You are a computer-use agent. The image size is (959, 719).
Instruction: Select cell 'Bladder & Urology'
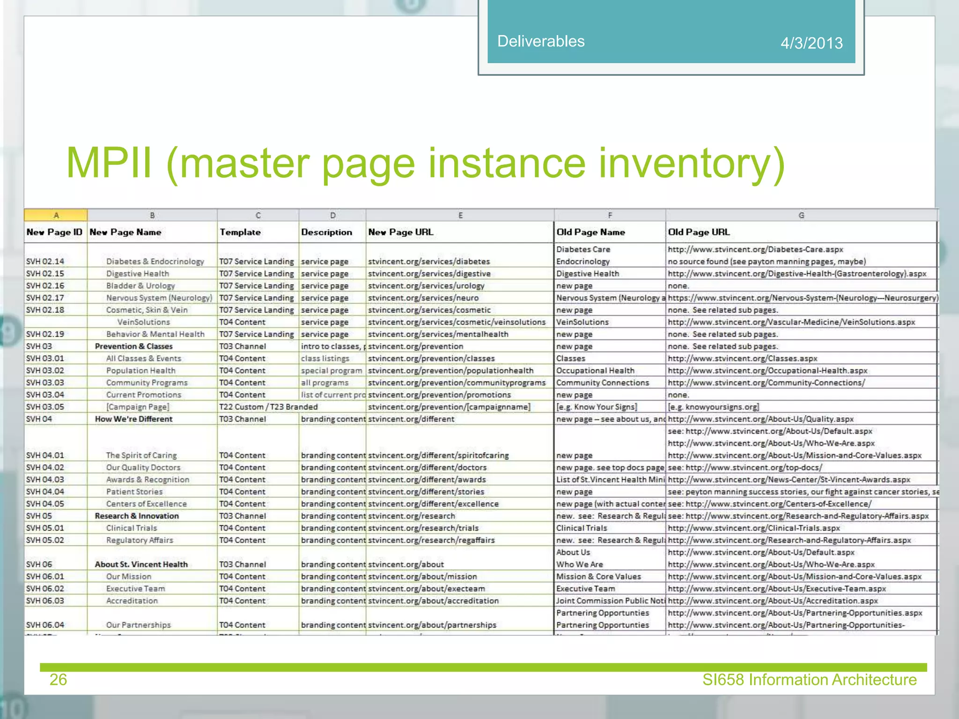[x=152, y=286]
